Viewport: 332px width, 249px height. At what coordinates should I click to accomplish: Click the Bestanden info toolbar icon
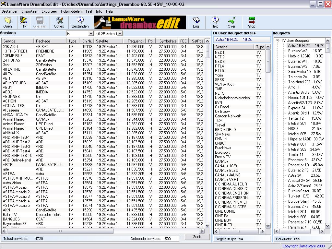click(x=80, y=22)
